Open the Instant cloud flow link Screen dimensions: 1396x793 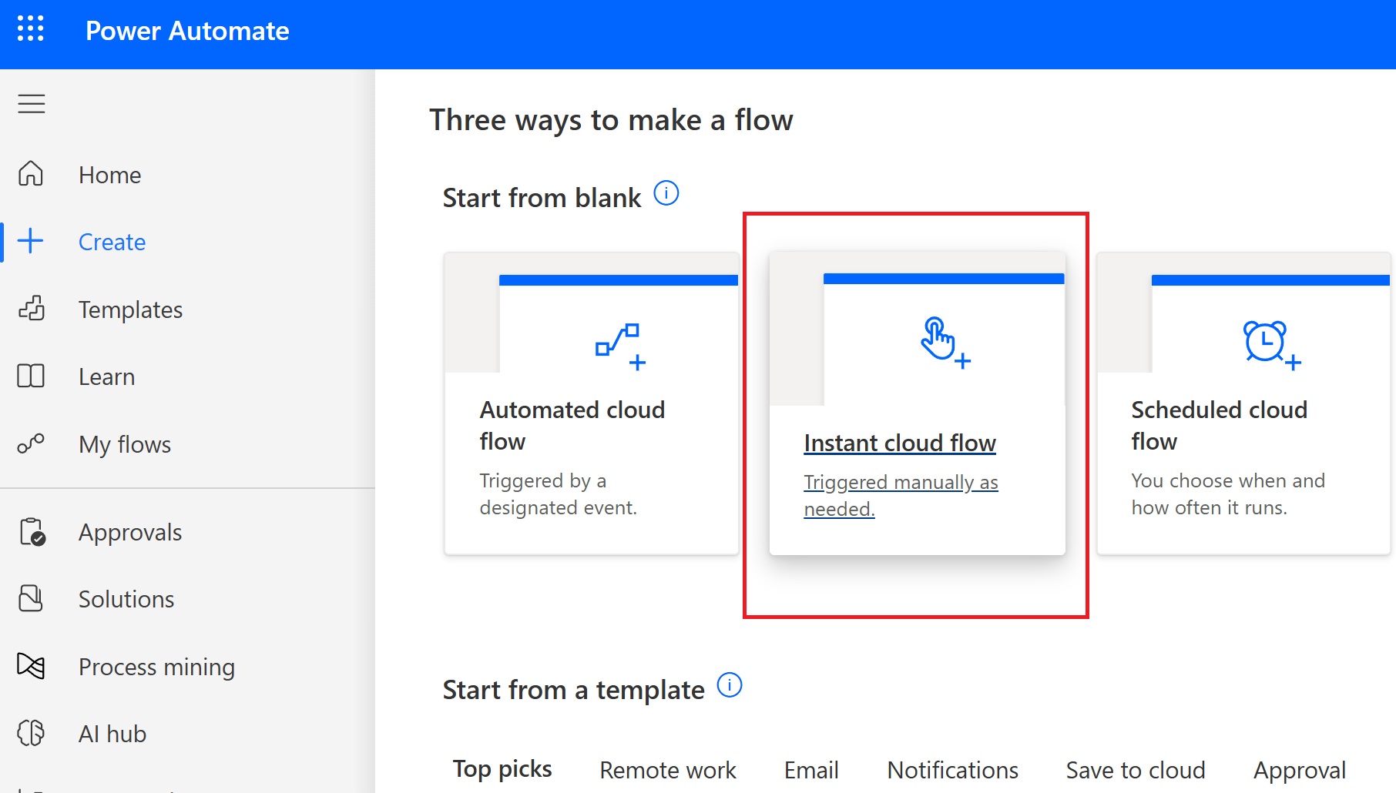coord(900,443)
